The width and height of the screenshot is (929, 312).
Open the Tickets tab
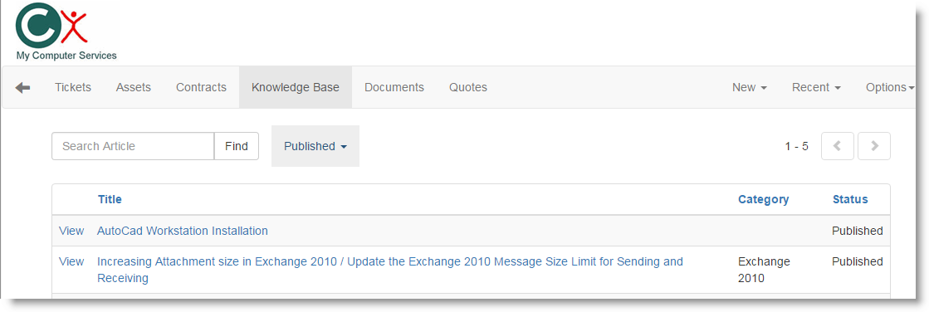click(x=73, y=88)
